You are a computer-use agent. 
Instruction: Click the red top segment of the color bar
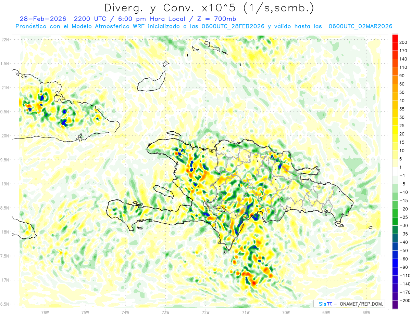click(395, 38)
